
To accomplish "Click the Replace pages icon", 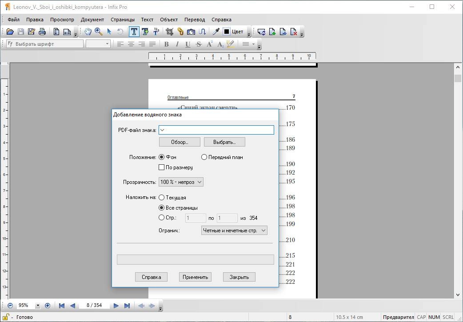I will (261, 32).
